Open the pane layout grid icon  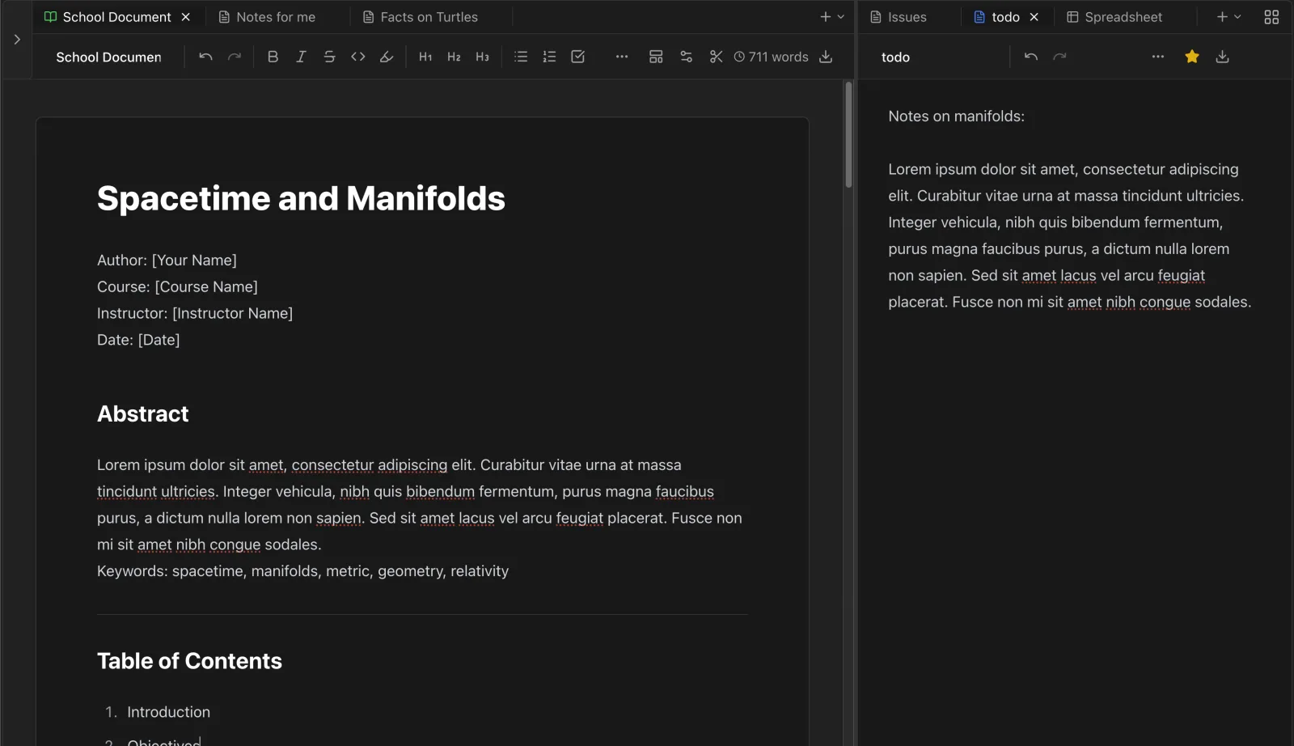pos(1271,17)
